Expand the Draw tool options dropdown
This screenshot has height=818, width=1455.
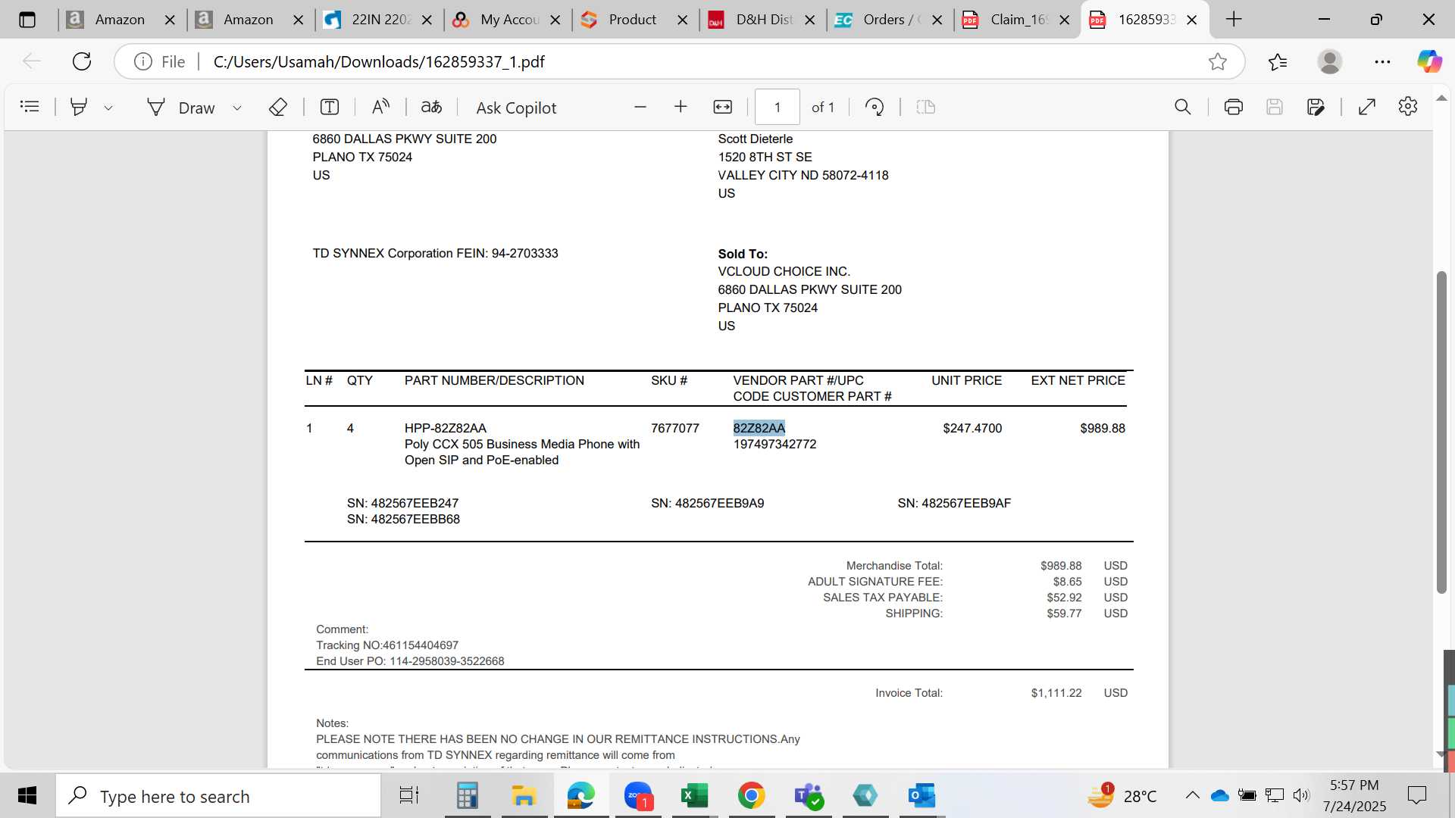(x=237, y=108)
